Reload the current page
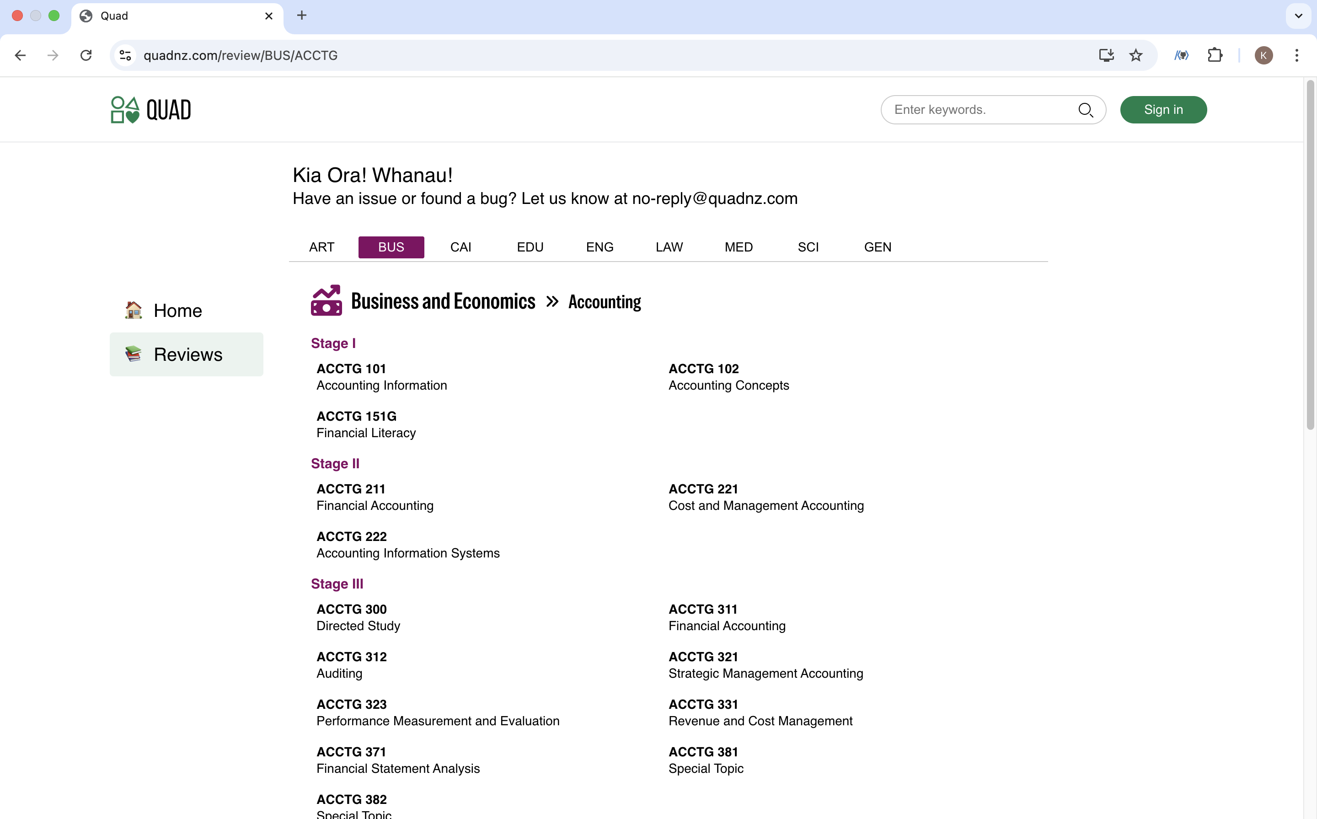 coord(86,55)
